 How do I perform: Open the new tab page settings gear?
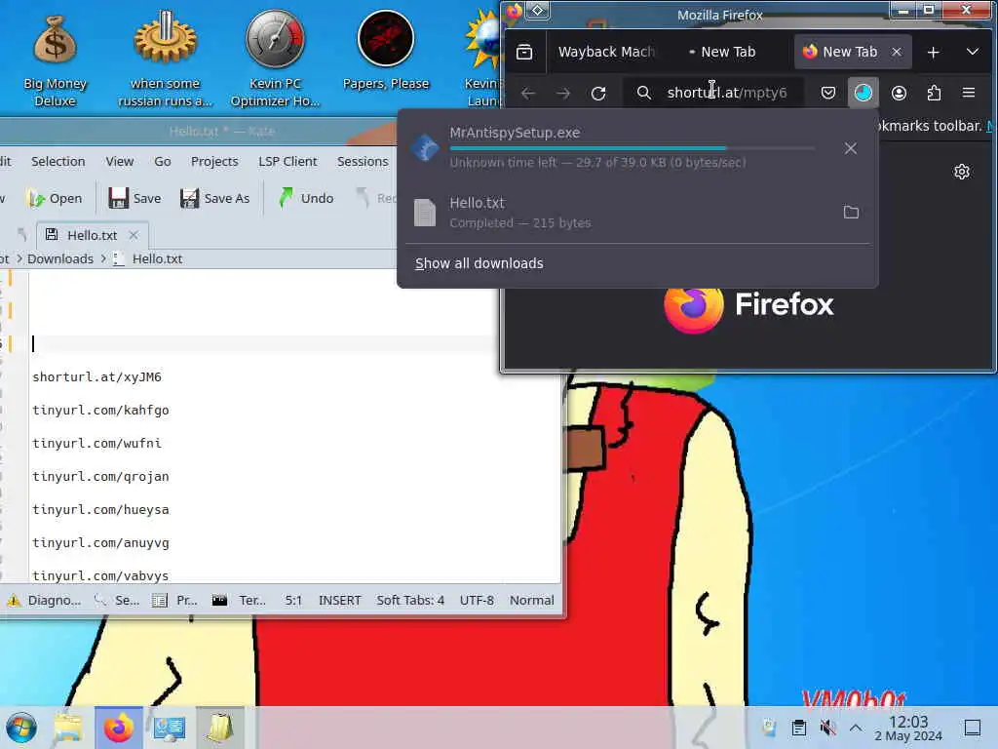[962, 172]
